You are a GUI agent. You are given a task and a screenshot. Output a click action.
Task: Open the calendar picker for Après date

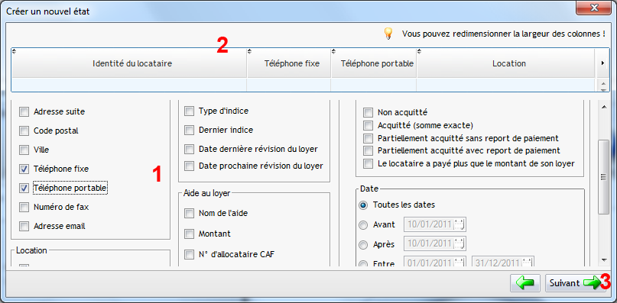[460, 243]
